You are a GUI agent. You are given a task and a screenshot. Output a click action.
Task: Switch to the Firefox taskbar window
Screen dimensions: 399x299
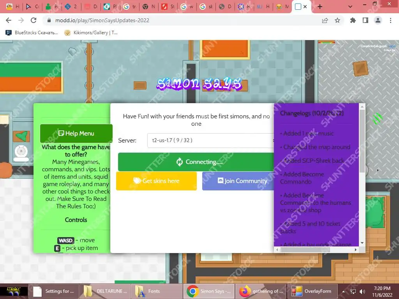tap(261, 291)
